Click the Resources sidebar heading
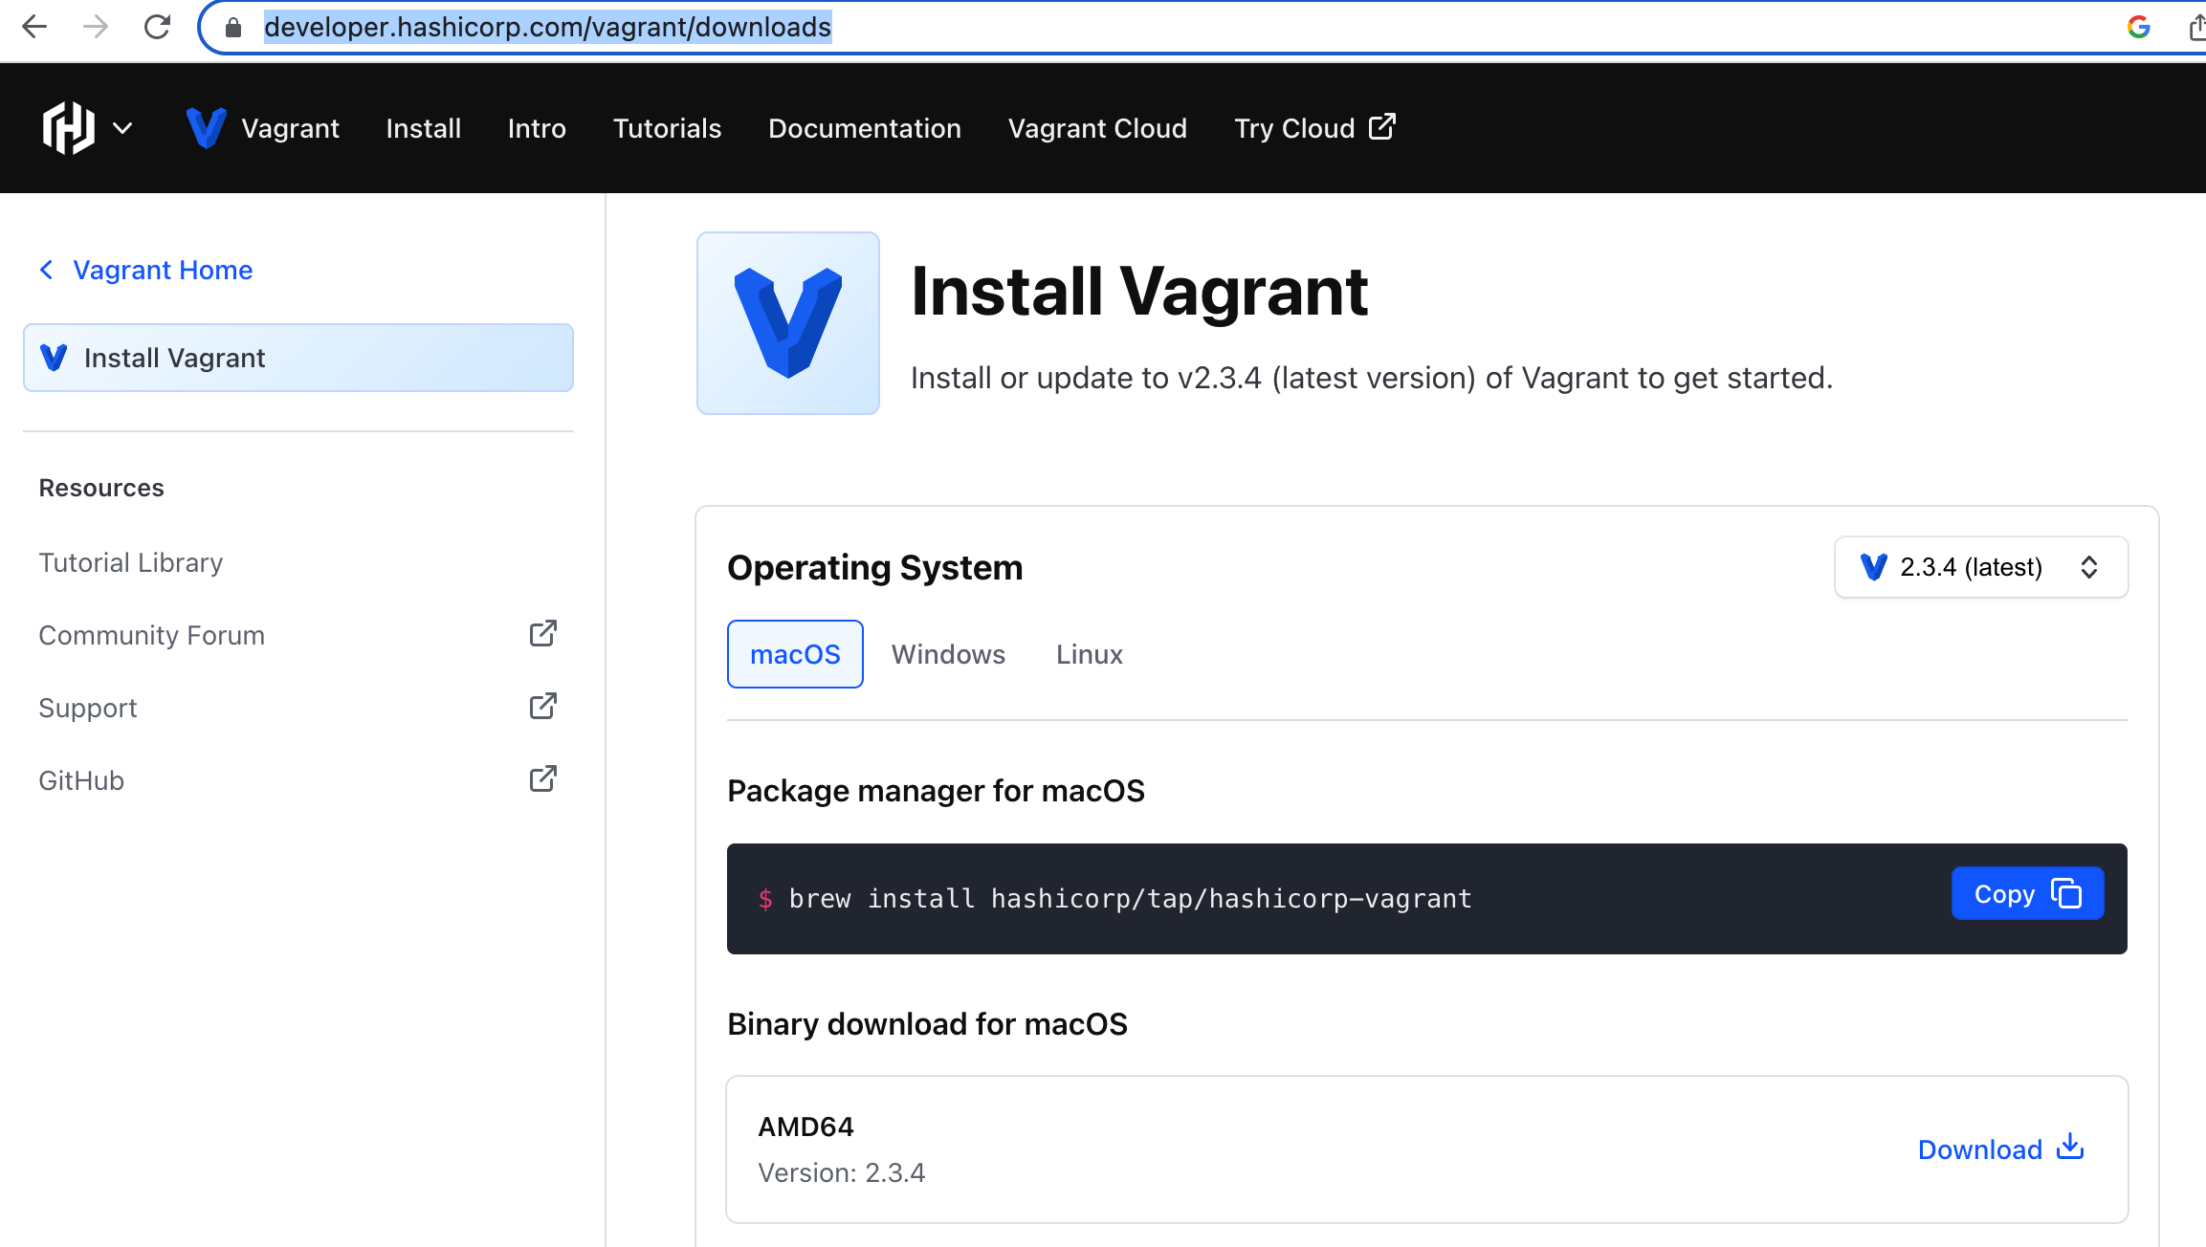2206x1247 pixels. (x=101, y=488)
